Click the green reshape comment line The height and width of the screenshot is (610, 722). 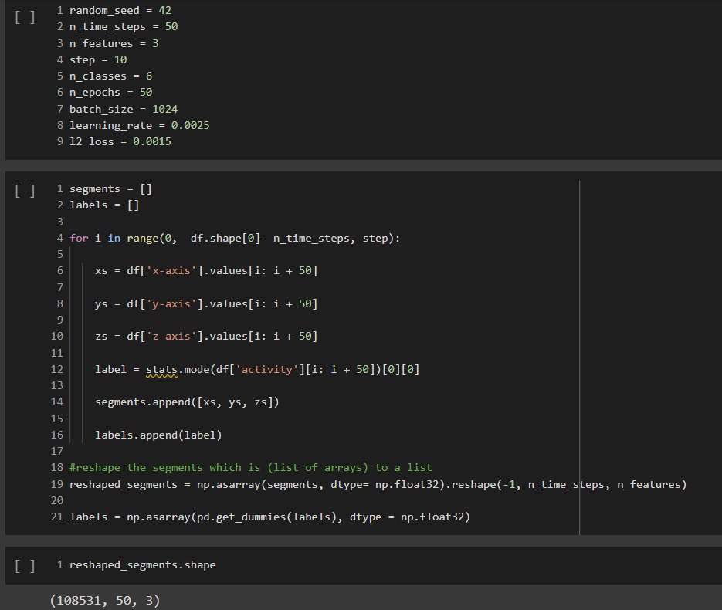[251, 468]
